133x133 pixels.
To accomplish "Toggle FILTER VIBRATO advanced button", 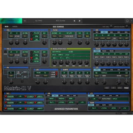I will point(35,109).
